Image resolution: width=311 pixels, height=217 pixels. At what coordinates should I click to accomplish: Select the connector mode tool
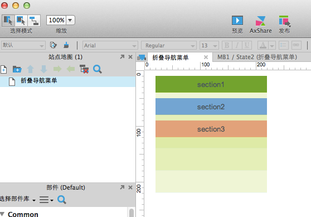[34, 21]
